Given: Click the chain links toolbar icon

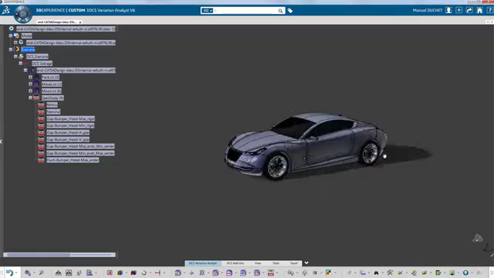Looking at the screenshot, I should coord(290,273).
